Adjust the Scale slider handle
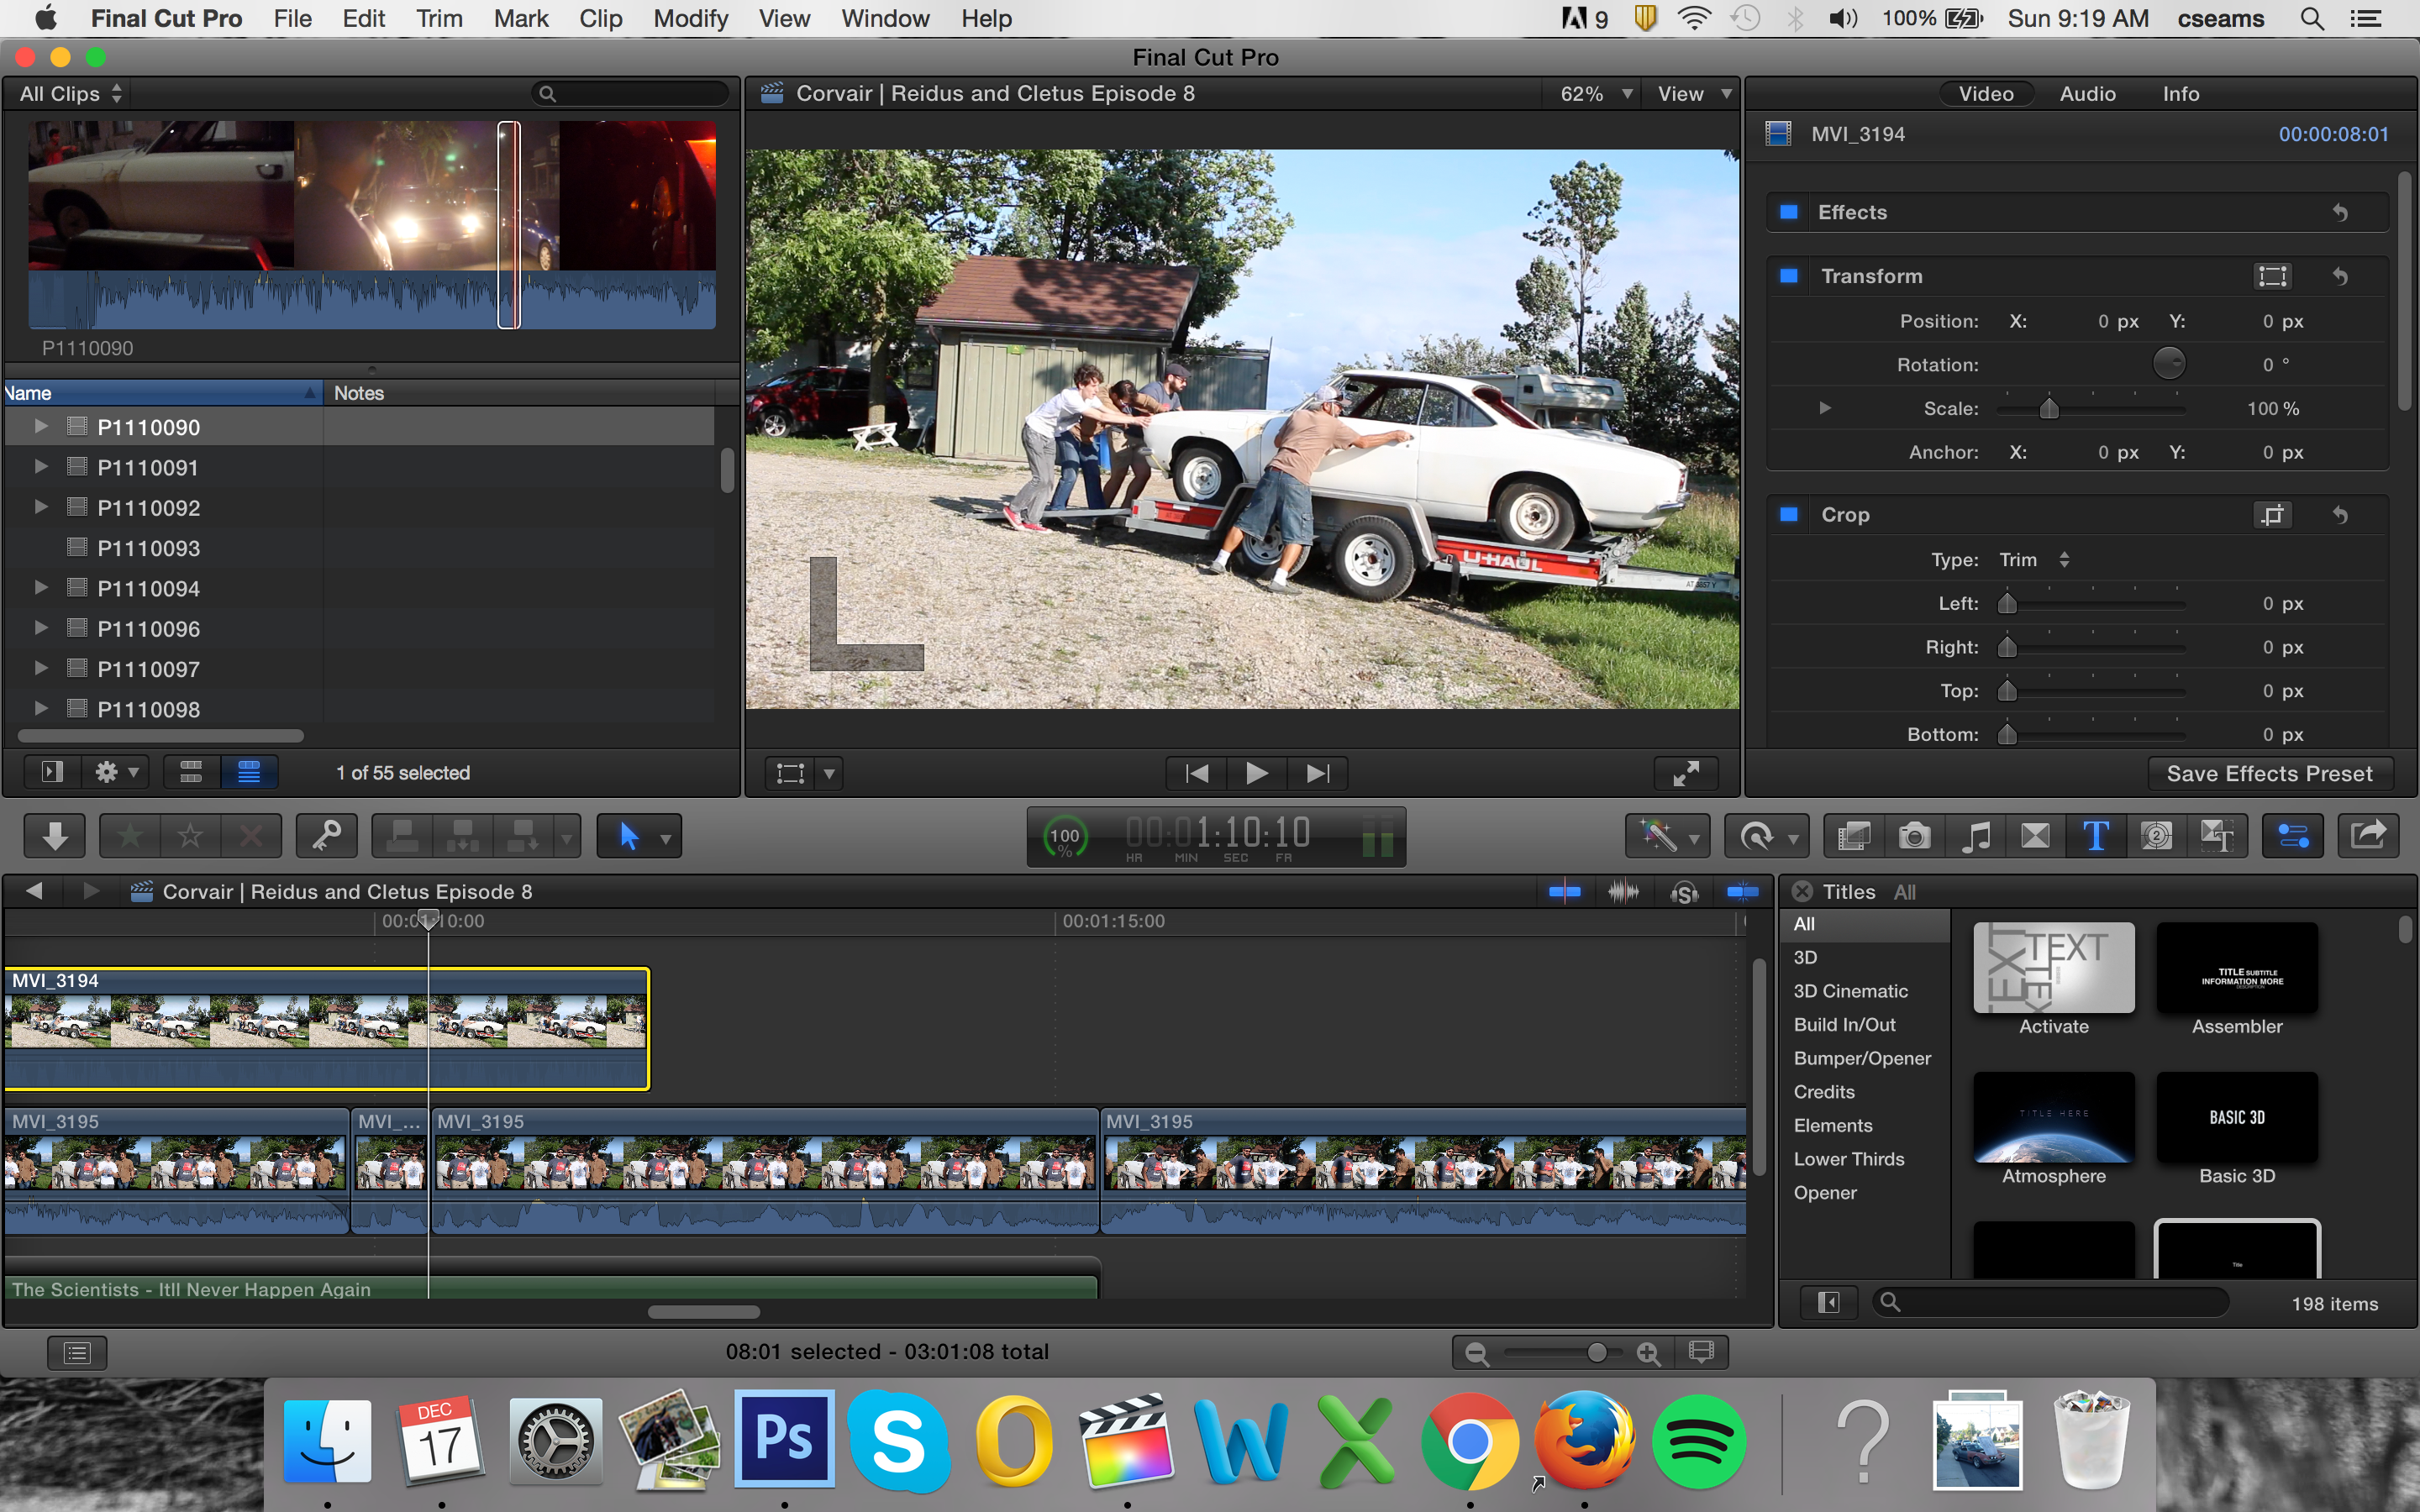The width and height of the screenshot is (2420, 1512). coord(2049,408)
